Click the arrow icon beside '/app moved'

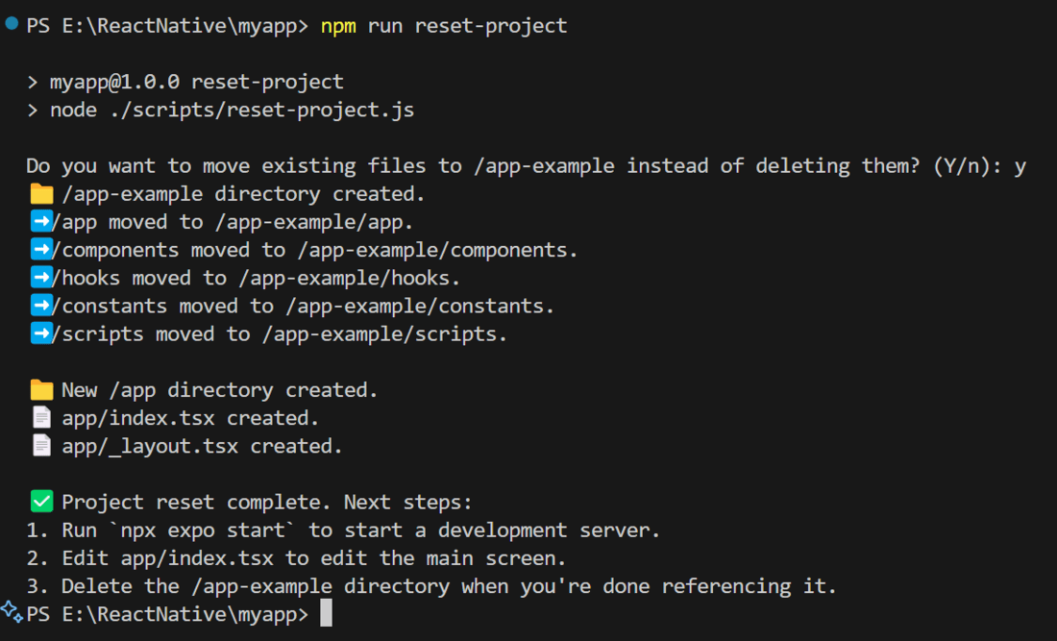pos(41,222)
